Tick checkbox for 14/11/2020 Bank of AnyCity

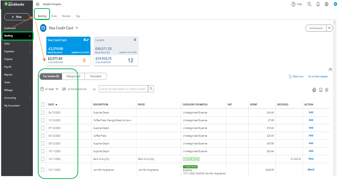point(42,159)
